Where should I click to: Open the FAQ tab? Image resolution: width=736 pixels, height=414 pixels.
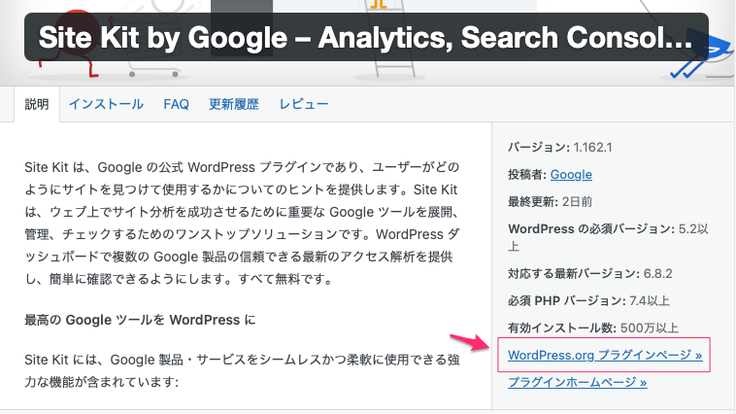point(176,104)
